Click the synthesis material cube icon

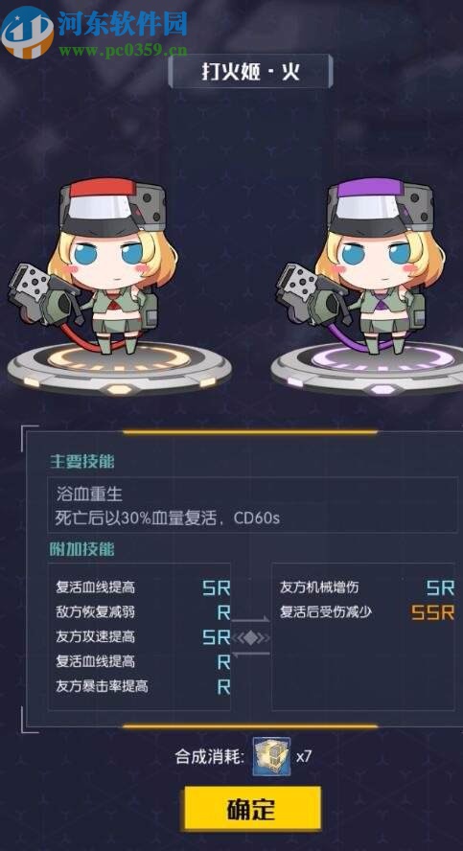point(271,756)
